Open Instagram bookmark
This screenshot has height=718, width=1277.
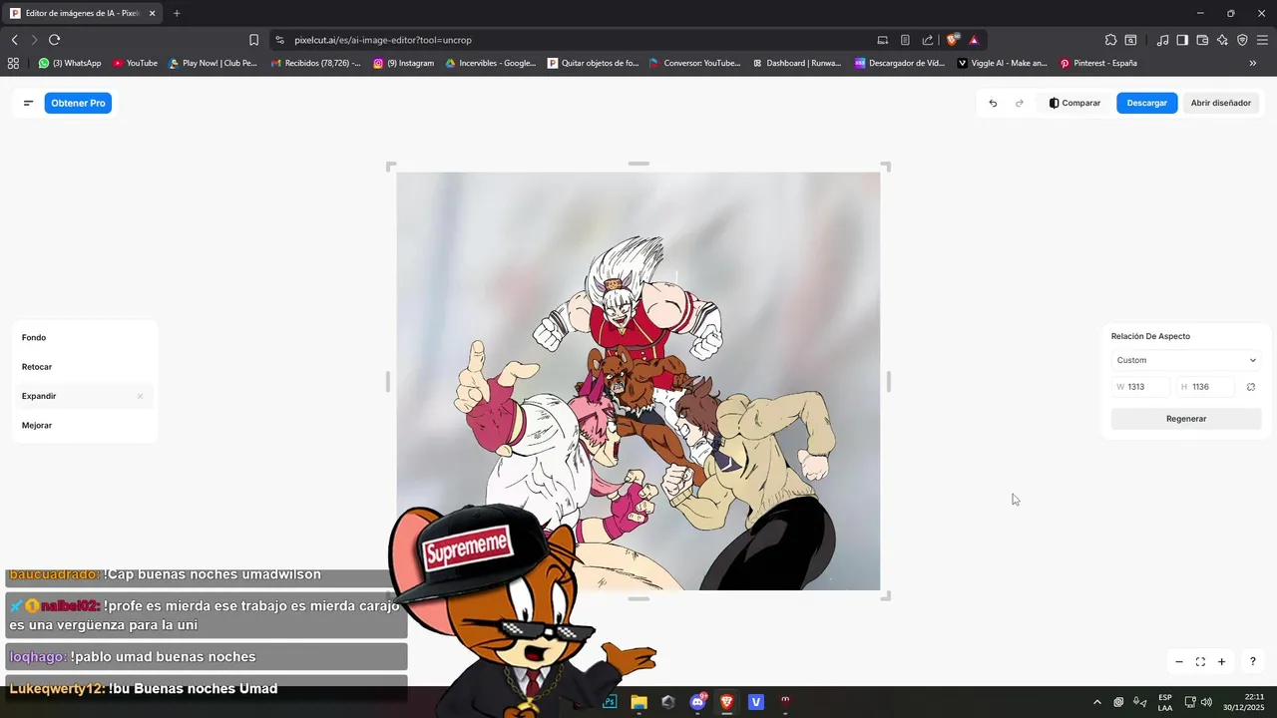[x=404, y=63]
